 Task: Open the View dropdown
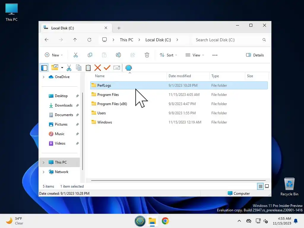pyautogui.click(x=195, y=55)
